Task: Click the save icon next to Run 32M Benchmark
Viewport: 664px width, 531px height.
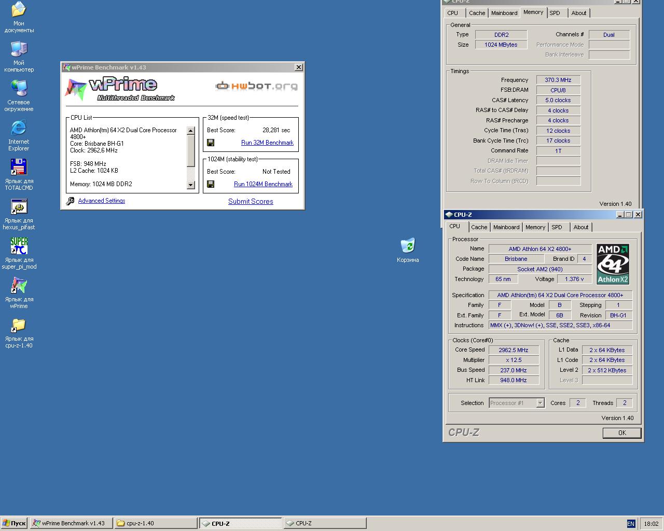Action: pos(211,143)
